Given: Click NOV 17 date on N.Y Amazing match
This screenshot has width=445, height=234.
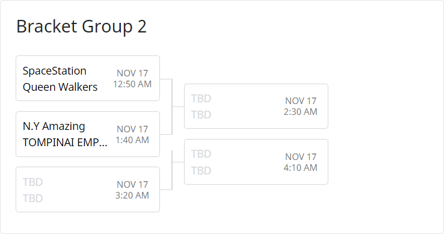Looking at the screenshot, I should pyautogui.click(x=132, y=129).
